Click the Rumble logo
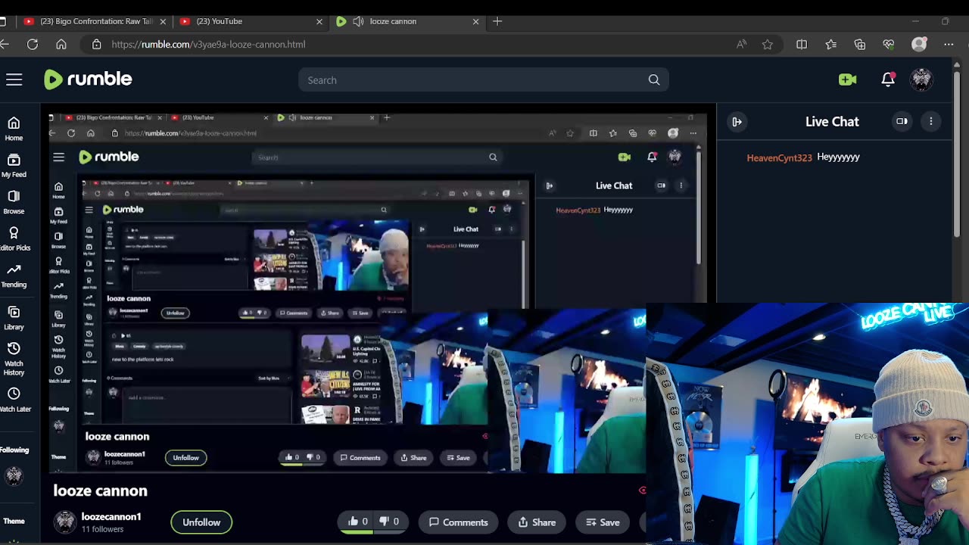The height and width of the screenshot is (545, 969). (x=88, y=79)
